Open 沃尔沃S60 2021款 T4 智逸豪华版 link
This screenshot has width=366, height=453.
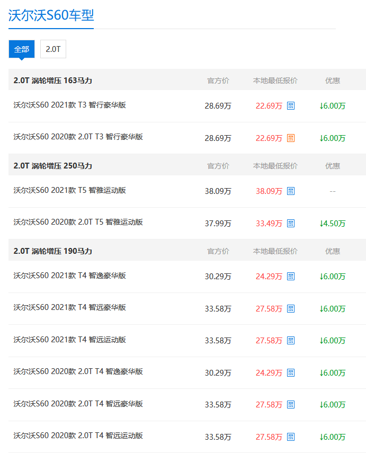coord(69,276)
